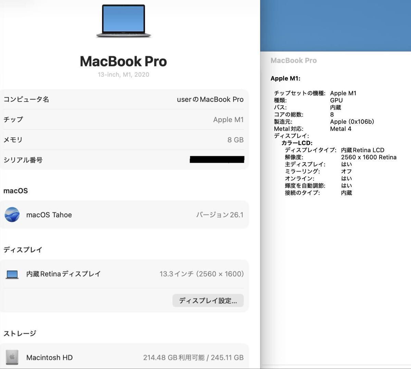Click the コアの総数 label
This screenshot has width=411, height=369.
click(x=289, y=115)
